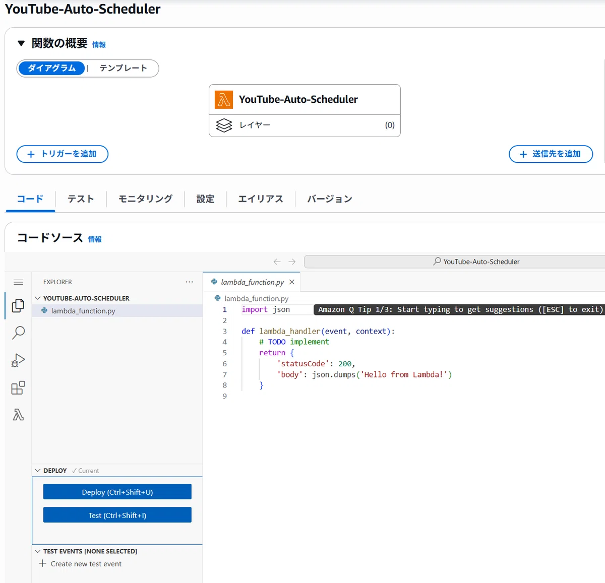The height and width of the screenshot is (583, 605).
Task: Click the レイヤー row in the diagram
Action: [x=305, y=125]
